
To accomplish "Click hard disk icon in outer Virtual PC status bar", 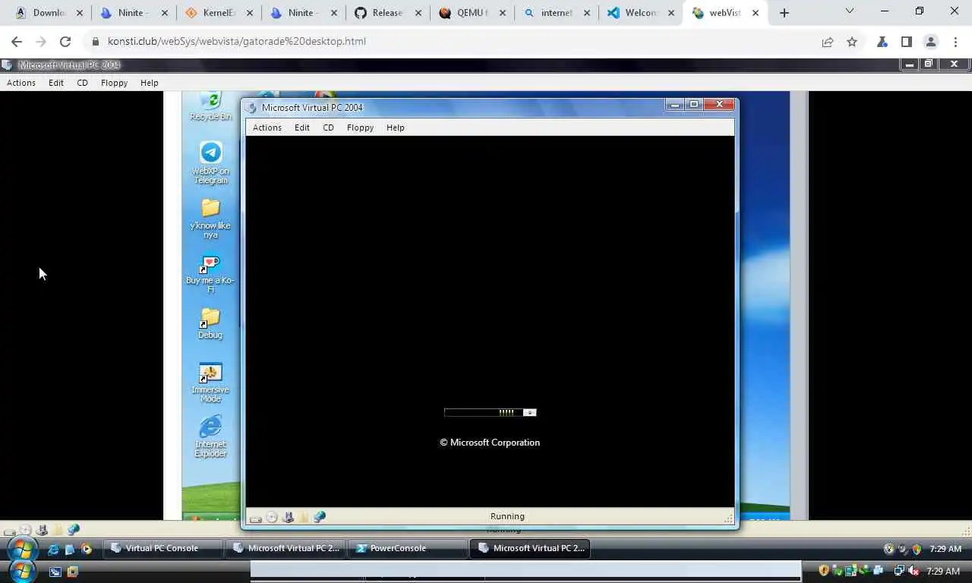I will click(10, 531).
